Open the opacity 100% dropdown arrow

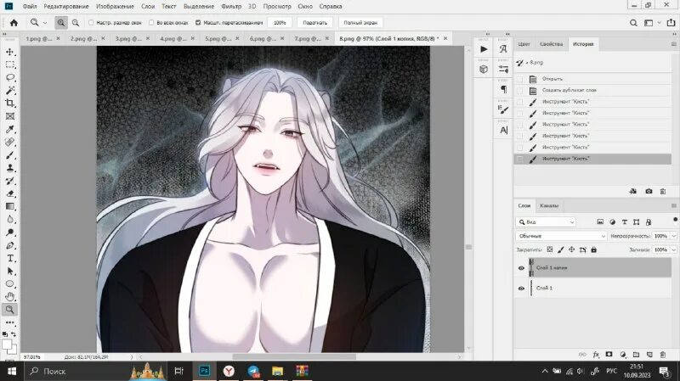pyautogui.click(x=673, y=236)
